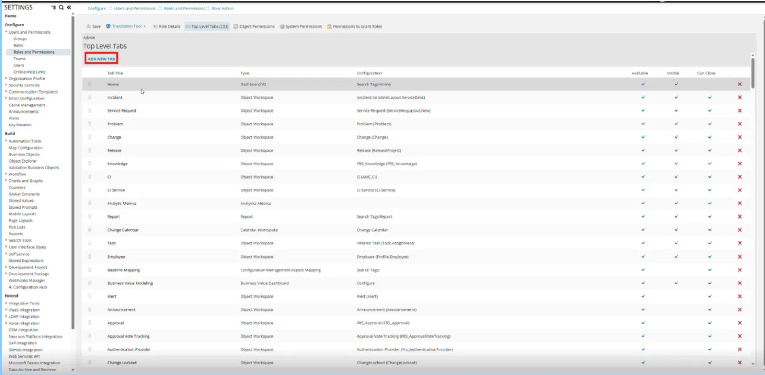
Task: Delete the Problem tab row
Action: click(740, 124)
